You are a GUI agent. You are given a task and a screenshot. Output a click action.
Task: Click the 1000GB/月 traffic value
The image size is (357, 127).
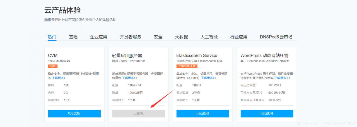[135, 92]
